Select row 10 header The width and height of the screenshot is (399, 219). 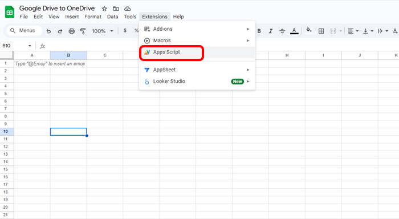6,132
